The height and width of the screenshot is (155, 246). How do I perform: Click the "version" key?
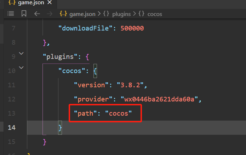tap(91, 85)
